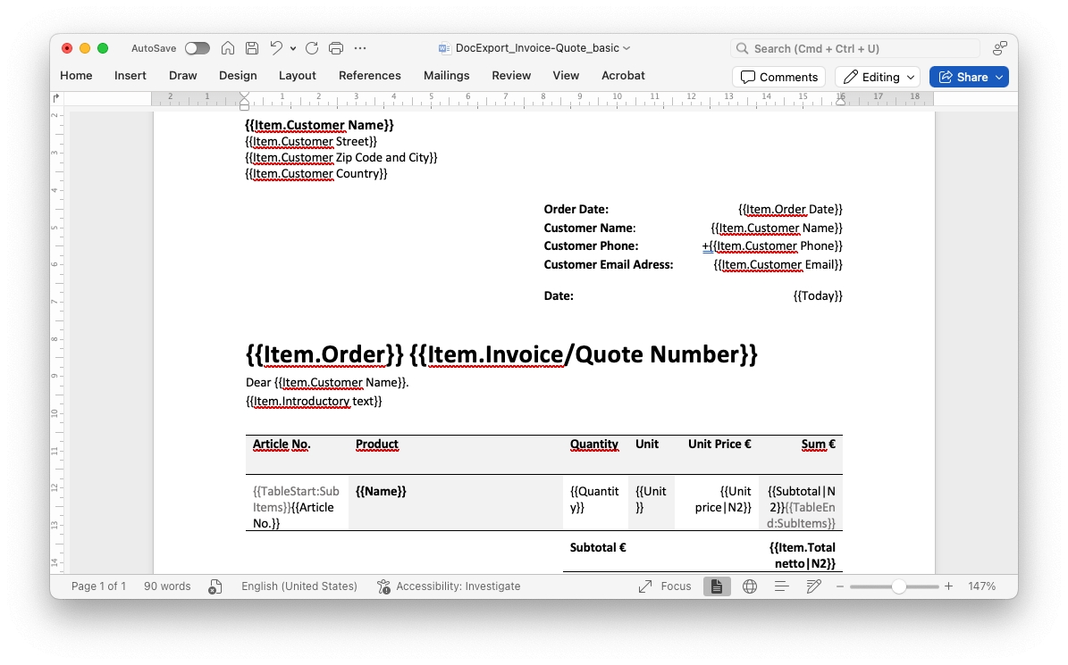Select the Layout tab

tap(297, 76)
